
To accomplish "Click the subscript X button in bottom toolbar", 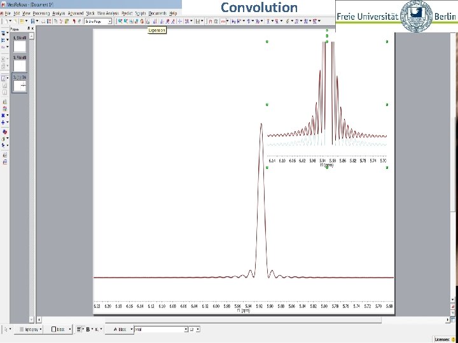I will pos(96,329).
